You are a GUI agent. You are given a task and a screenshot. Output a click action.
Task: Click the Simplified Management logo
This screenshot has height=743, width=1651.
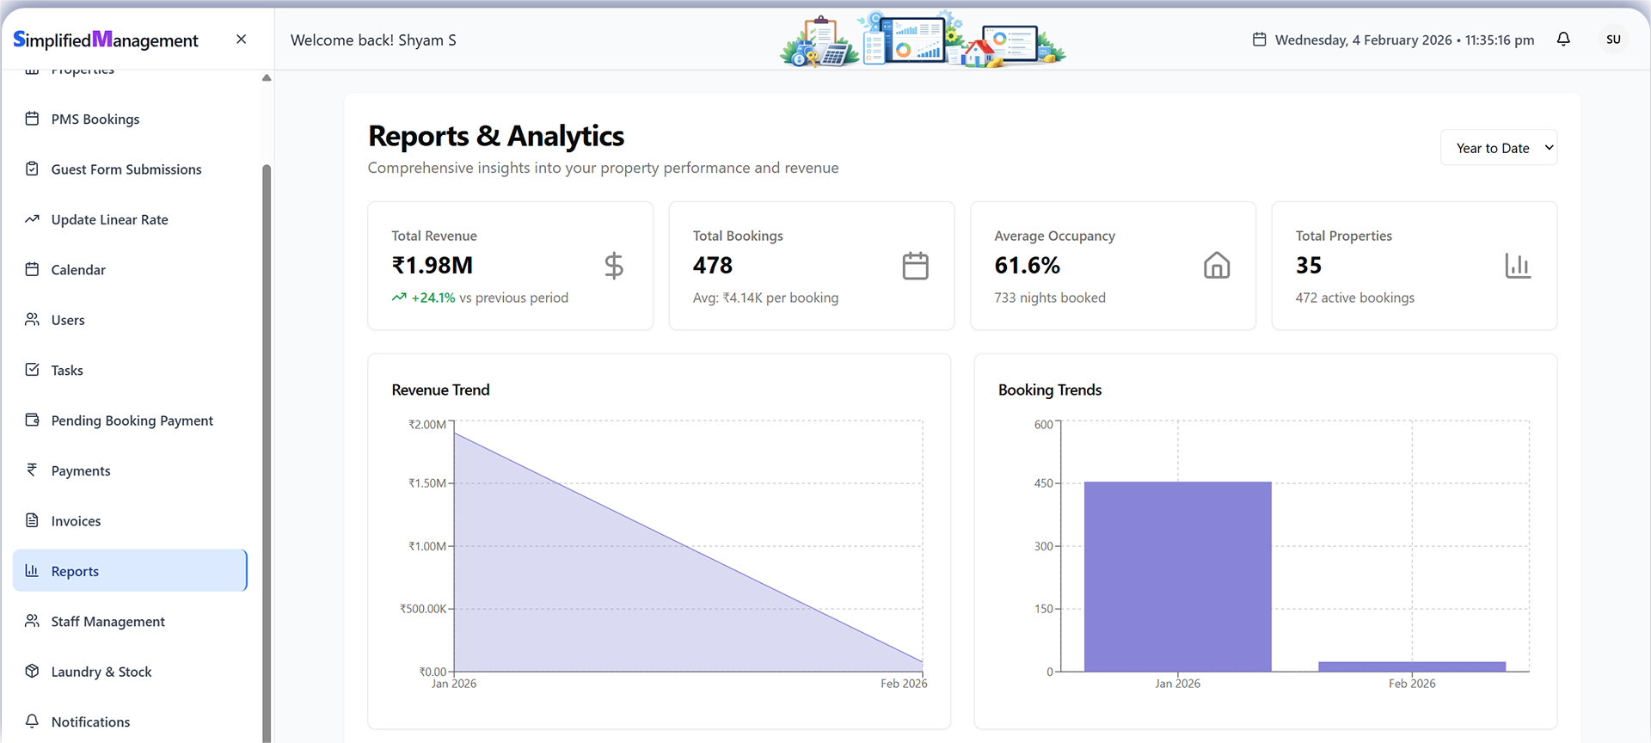[x=106, y=40]
